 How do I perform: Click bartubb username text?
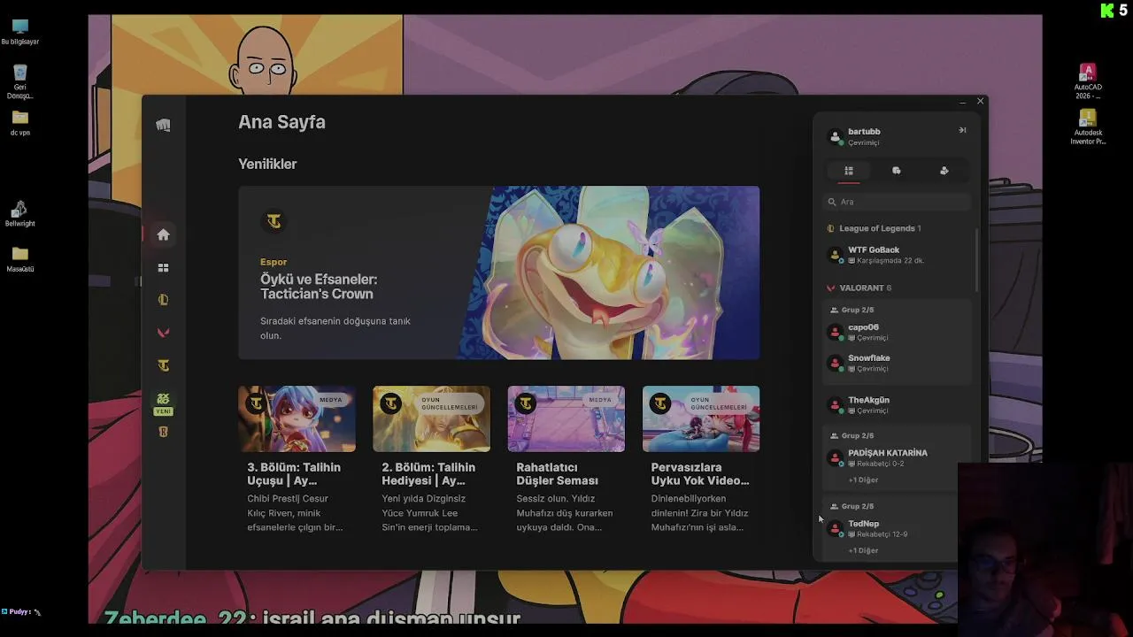click(x=864, y=132)
